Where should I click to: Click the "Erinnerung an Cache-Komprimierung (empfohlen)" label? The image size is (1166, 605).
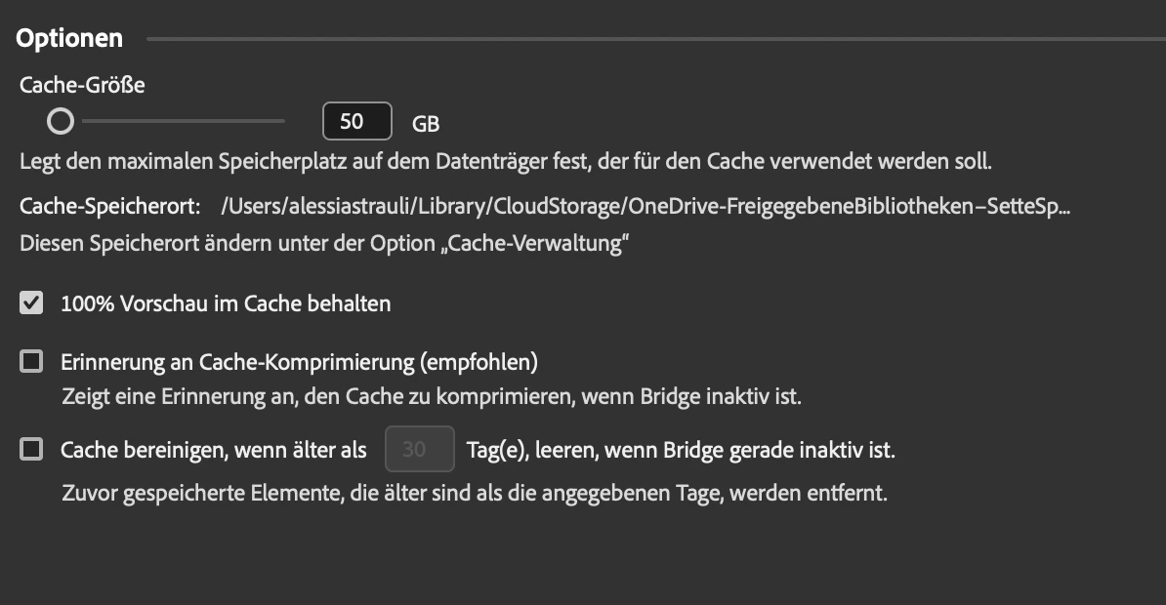pyautogui.click(x=300, y=362)
